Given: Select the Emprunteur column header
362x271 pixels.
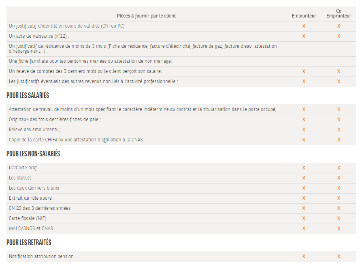Looking at the screenshot, I should [x=304, y=16].
